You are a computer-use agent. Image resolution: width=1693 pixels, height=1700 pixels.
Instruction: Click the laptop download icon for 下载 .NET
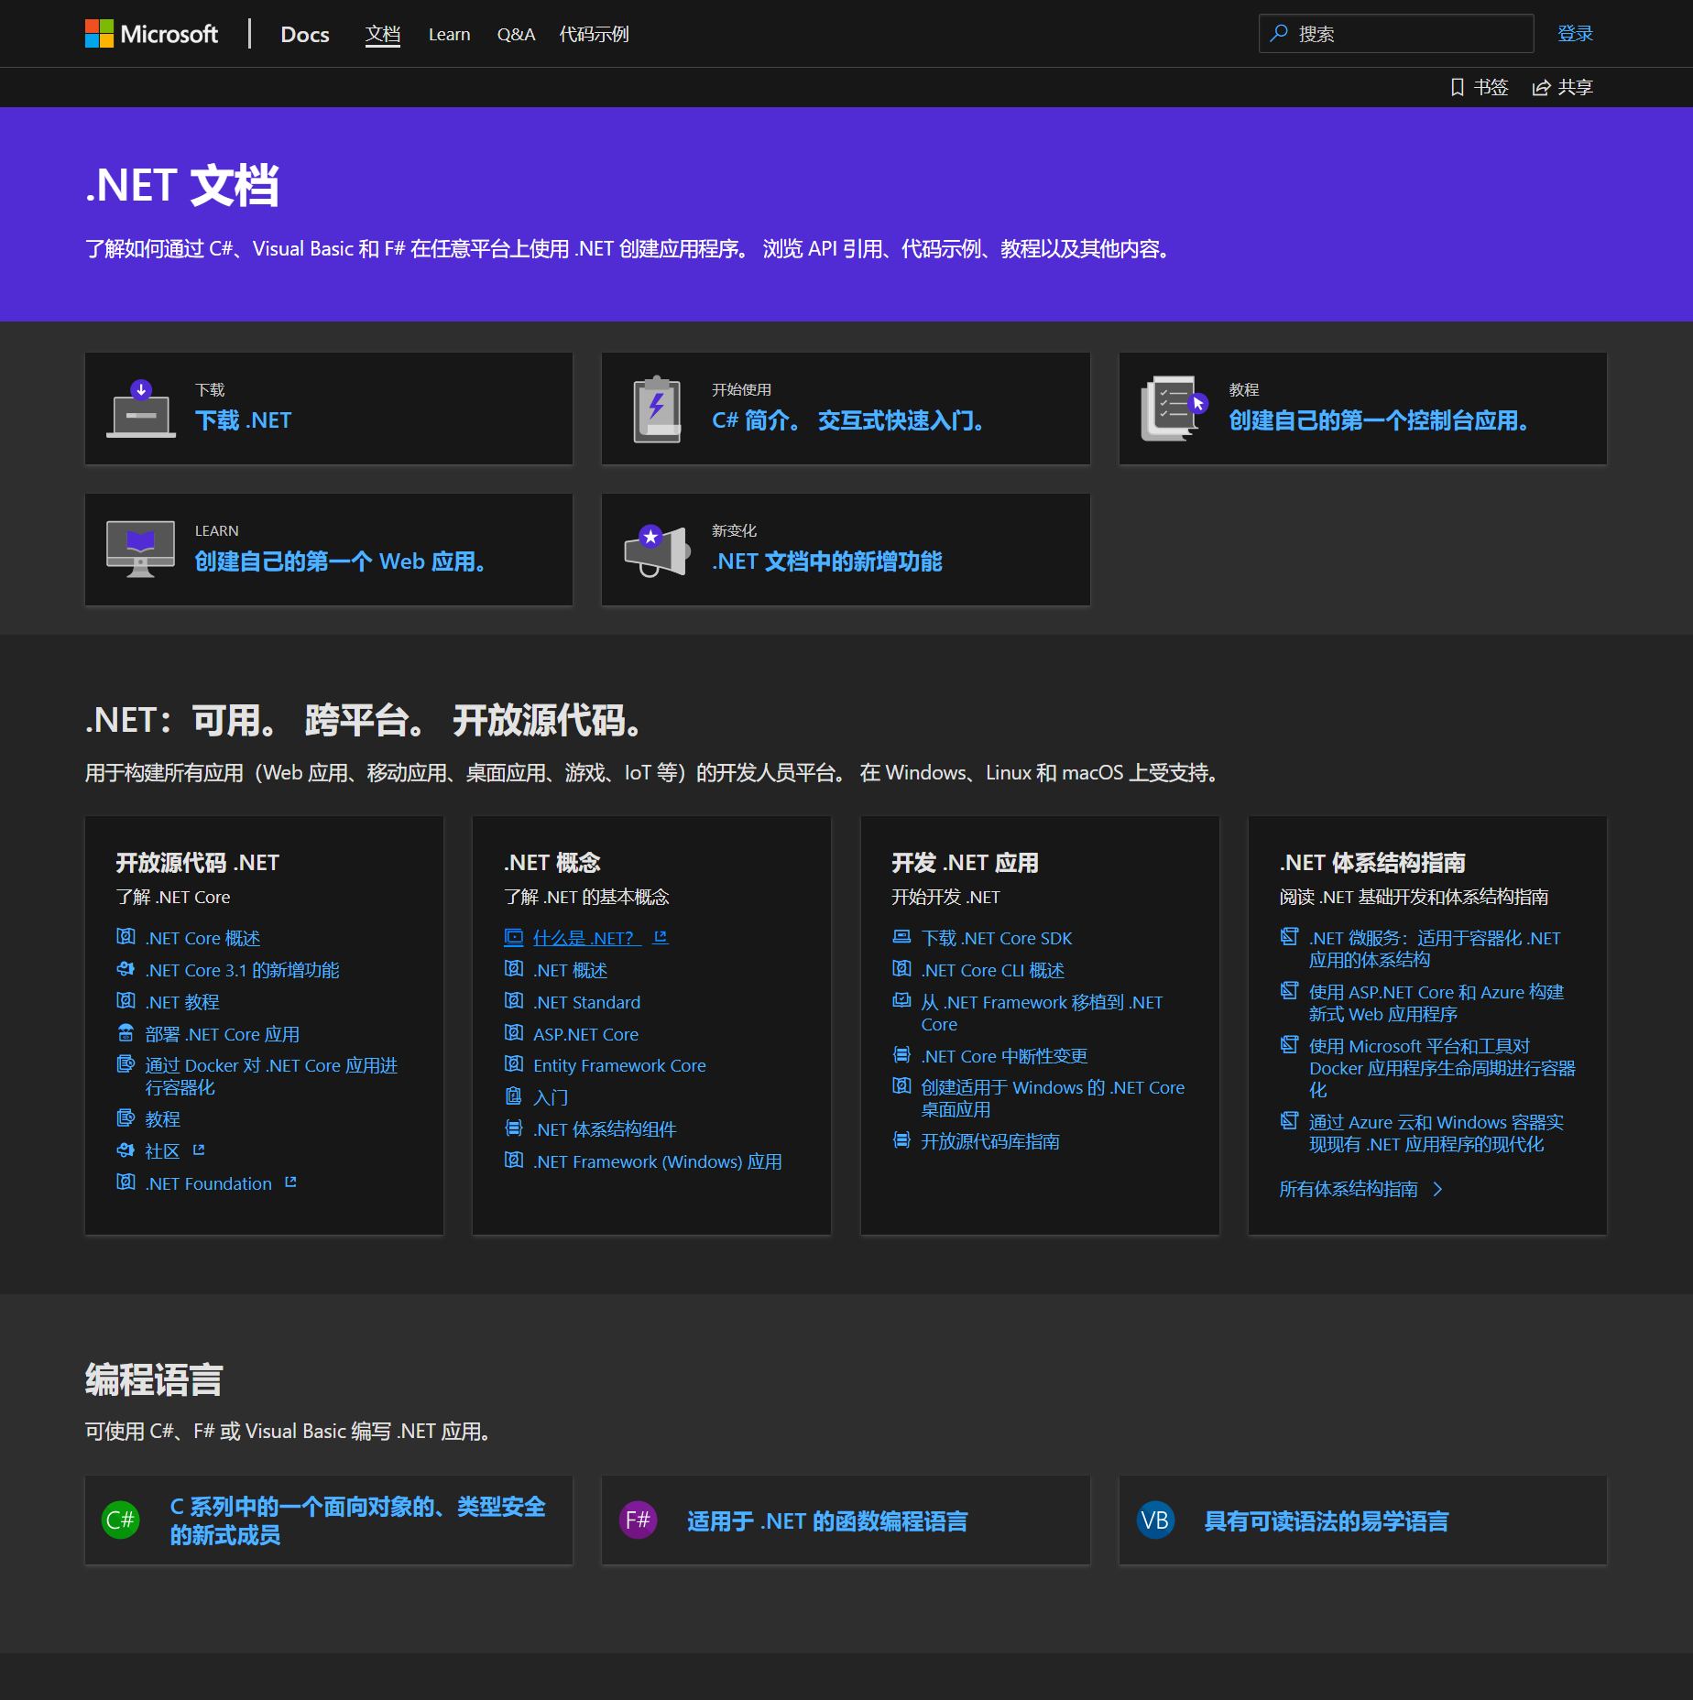click(x=140, y=409)
